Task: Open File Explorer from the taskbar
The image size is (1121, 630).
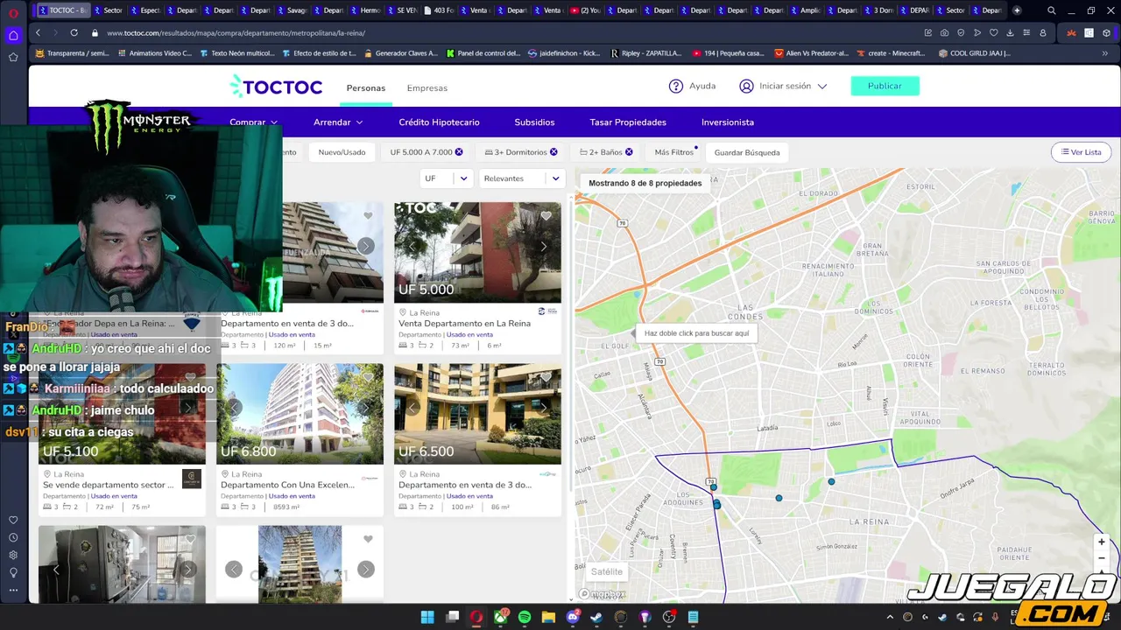Action: 548,618
